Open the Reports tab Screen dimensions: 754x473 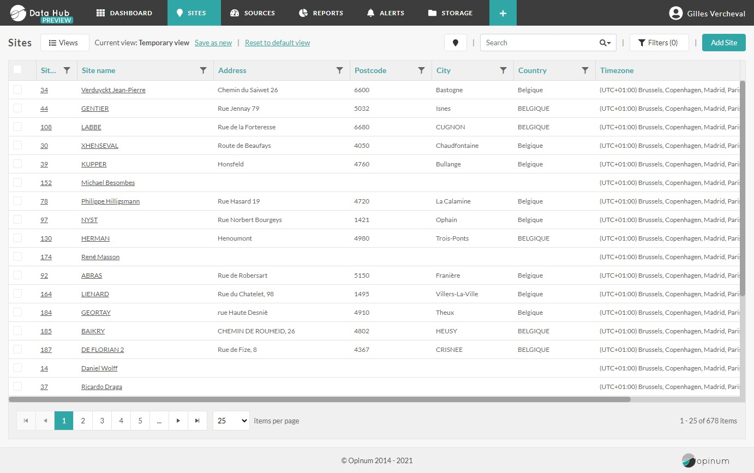click(x=321, y=13)
